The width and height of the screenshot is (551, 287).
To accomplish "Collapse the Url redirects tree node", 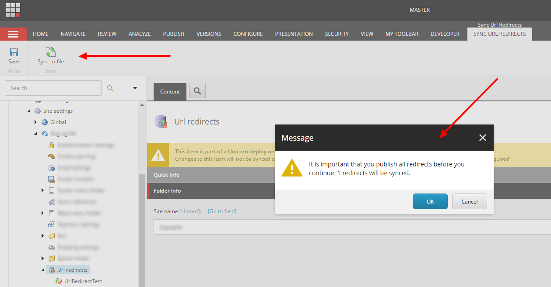I will click(42, 270).
